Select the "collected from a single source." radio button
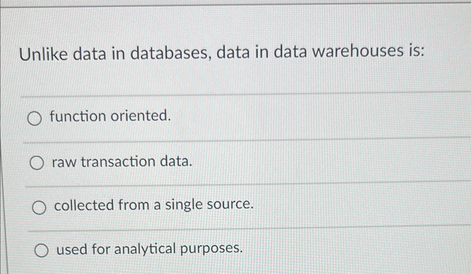471x274 pixels. tap(39, 207)
